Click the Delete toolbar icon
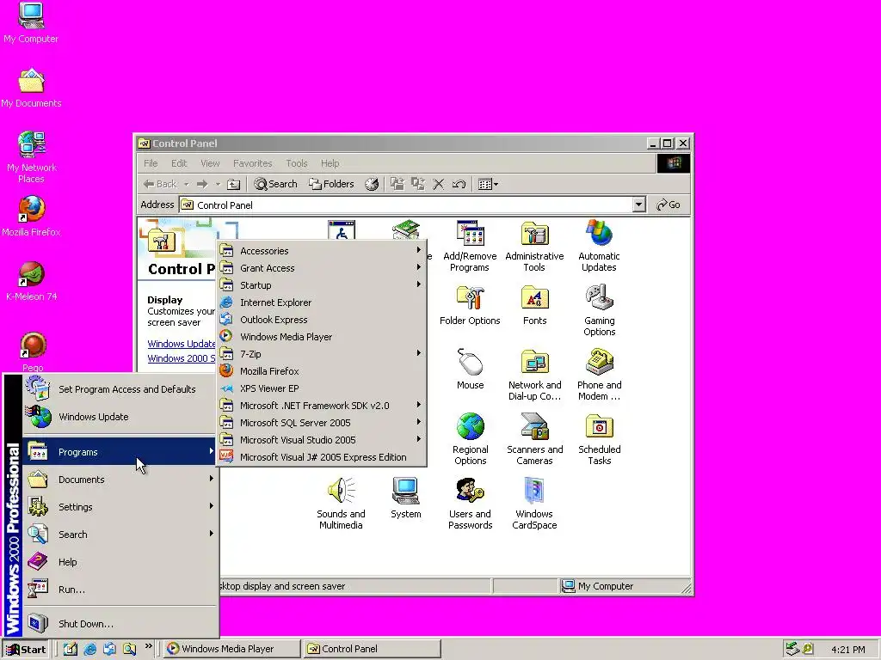881x660 pixels. 438,184
